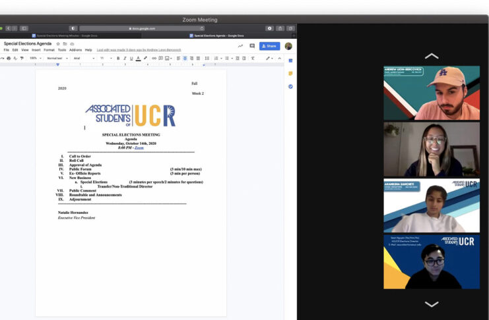Select the ASUCR Elections Director video tile
The image size is (489, 320).
point(432,262)
